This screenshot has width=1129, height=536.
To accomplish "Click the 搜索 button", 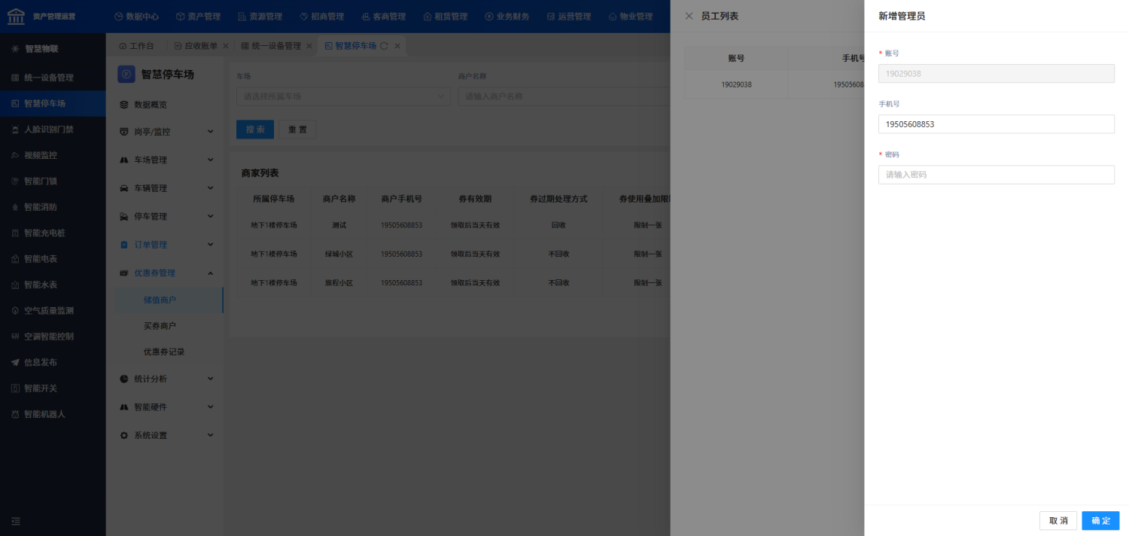I will (255, 129).
